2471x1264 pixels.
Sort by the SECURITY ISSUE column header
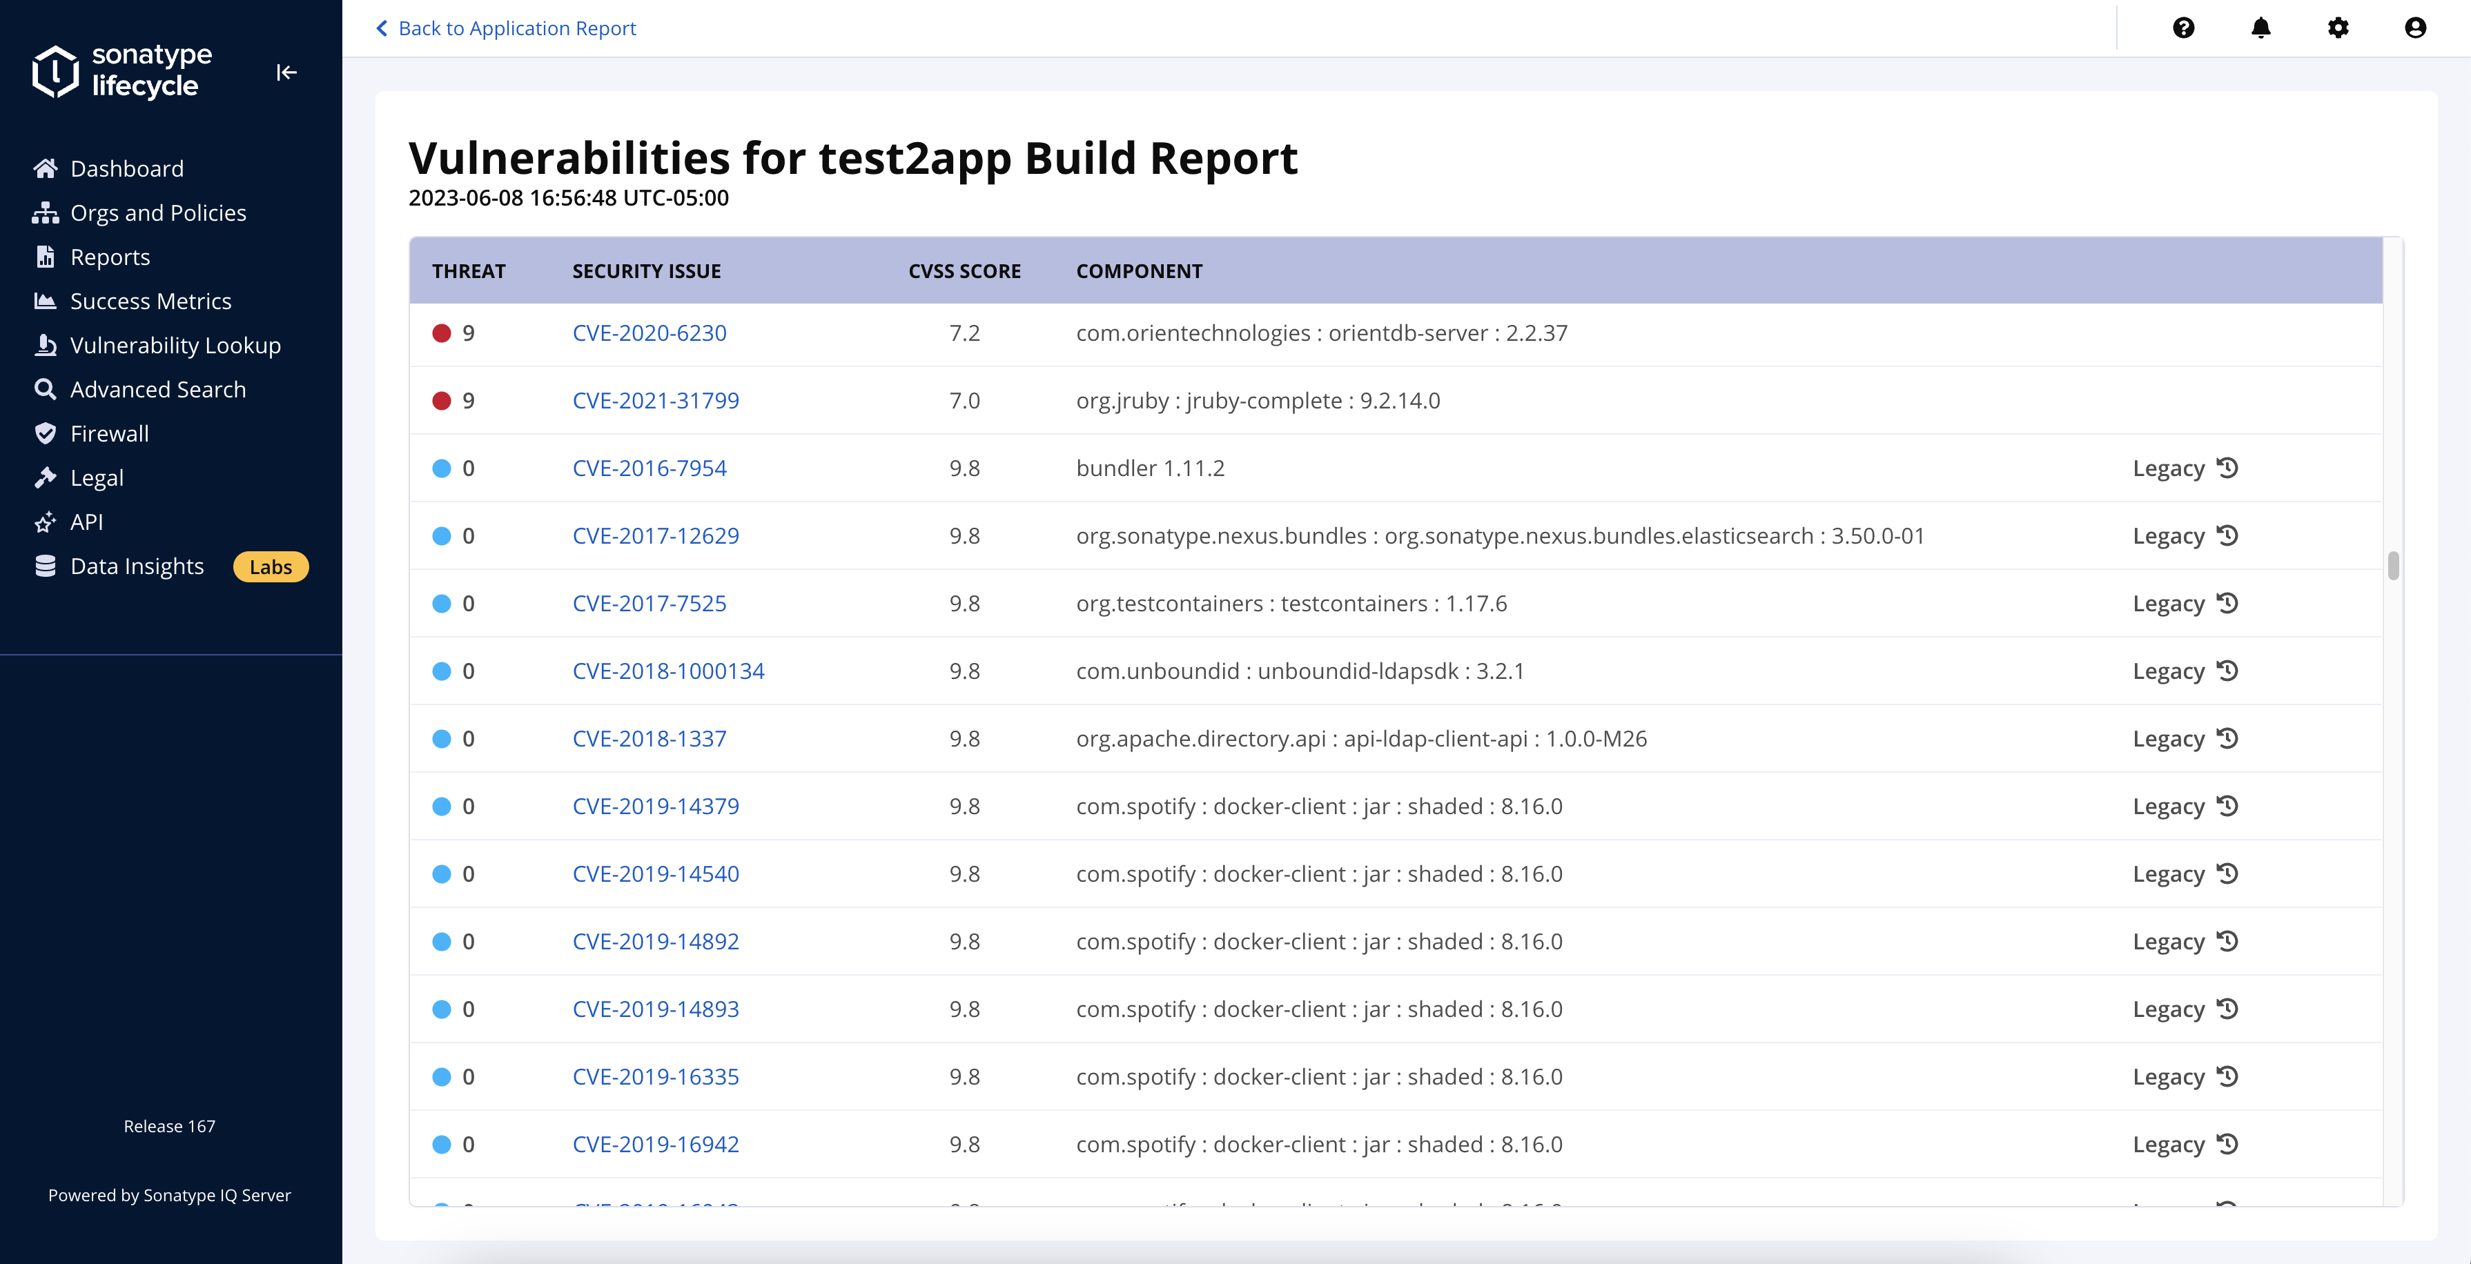pyautogui.click(x=647, y=271)
